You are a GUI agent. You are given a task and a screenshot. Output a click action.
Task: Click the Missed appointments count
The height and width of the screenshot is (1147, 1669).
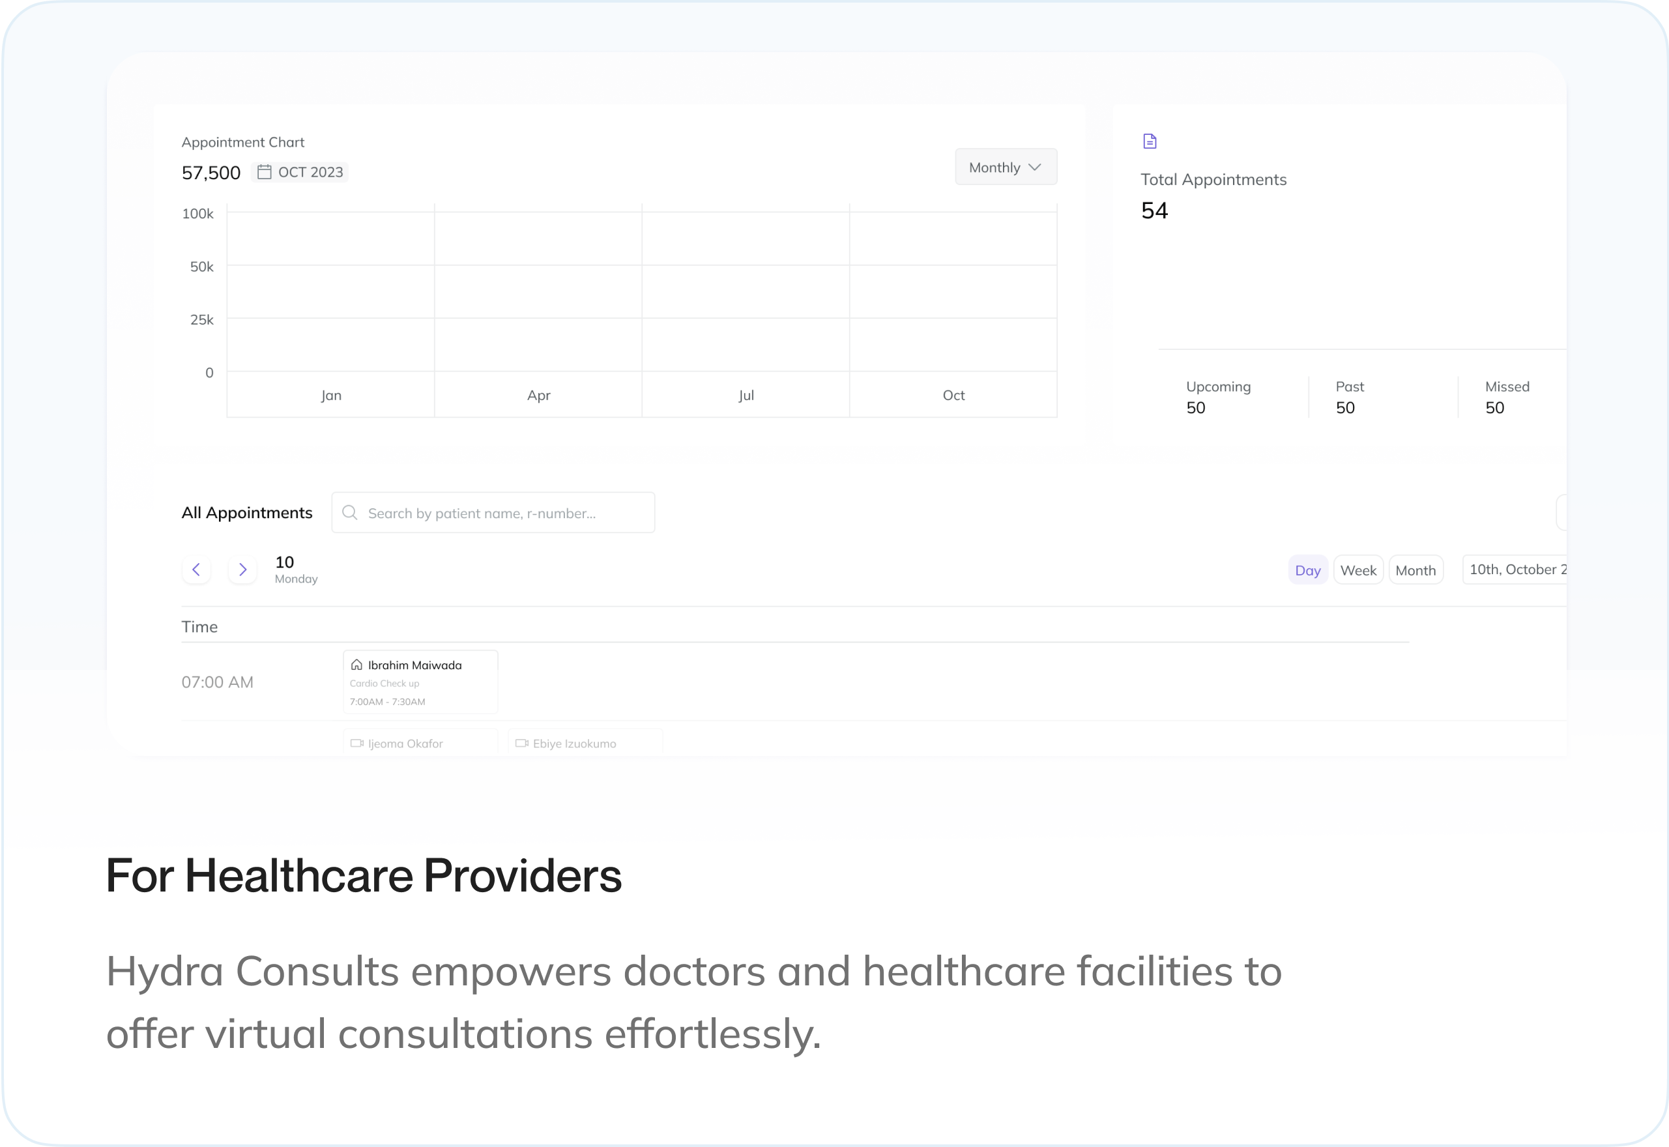click(x=1494, y=408)
